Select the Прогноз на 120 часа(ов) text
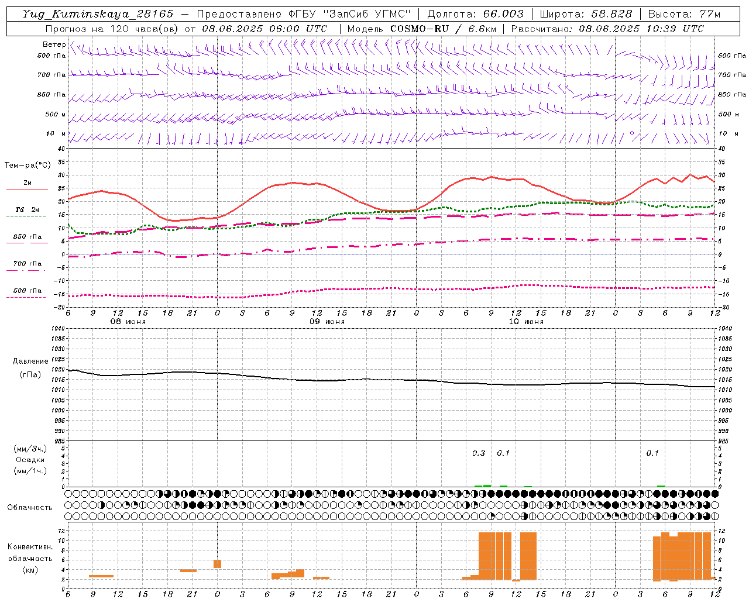The height and width of the screenshot is (599, 749). (x=112, y=29)
